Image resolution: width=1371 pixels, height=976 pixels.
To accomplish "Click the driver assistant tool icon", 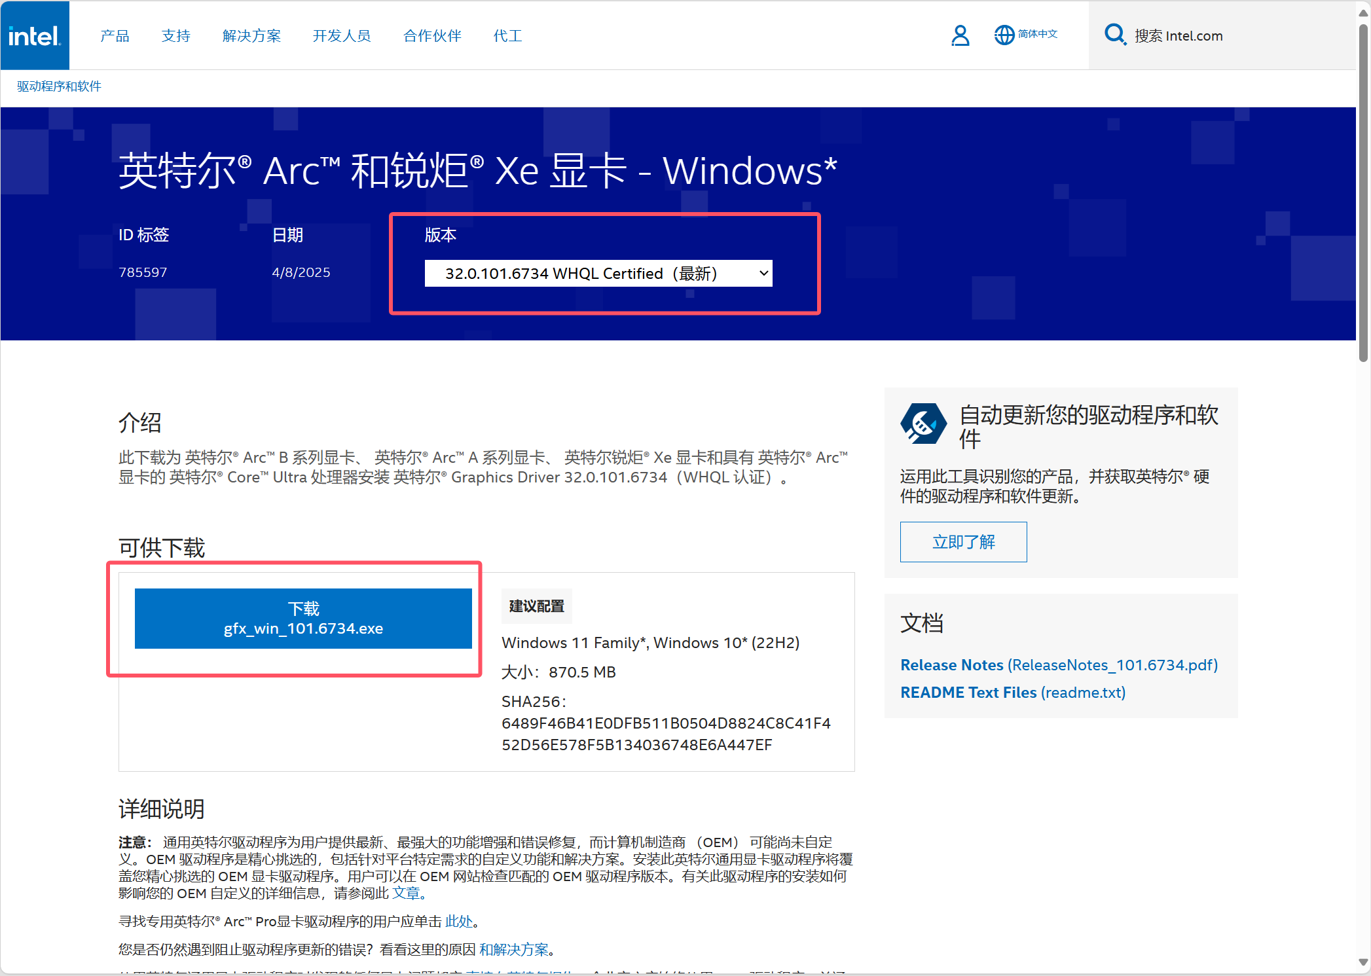I will point(923,424).
